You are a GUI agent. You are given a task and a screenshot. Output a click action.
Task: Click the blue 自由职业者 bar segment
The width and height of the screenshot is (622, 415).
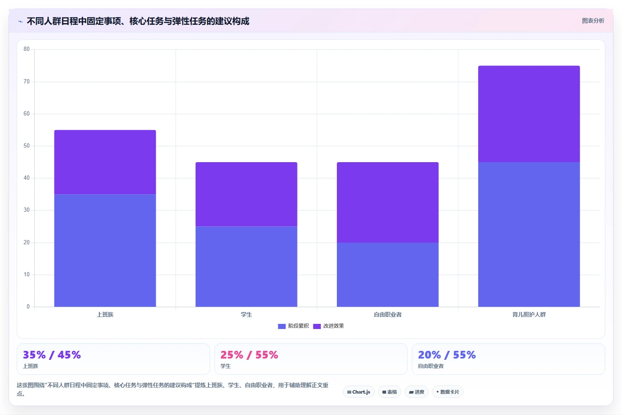click(x=388, y=275)
